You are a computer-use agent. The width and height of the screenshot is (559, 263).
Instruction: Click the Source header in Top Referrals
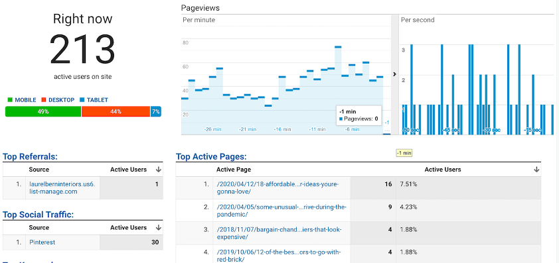[39, 170]
